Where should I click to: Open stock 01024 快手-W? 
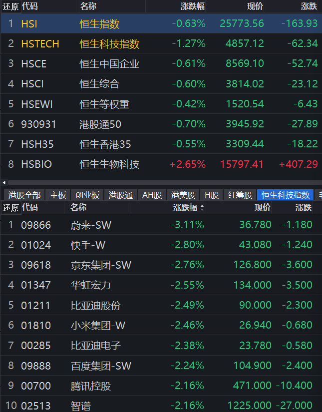tap(161, 245)
